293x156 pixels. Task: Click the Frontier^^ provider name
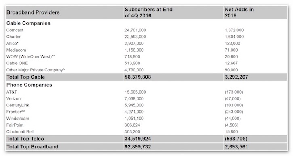[16, 112]
